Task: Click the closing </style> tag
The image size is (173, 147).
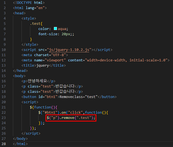Action: pyautogui.click(x=30, y=45)
